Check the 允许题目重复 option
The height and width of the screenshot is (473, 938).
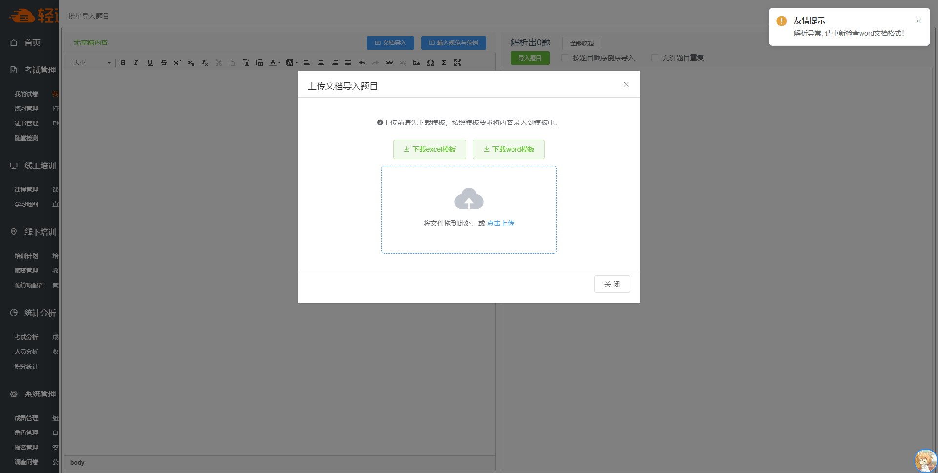point(655,58)
